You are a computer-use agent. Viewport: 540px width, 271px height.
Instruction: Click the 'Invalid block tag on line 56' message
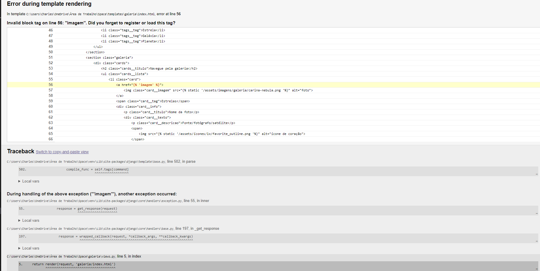(91, 23)
